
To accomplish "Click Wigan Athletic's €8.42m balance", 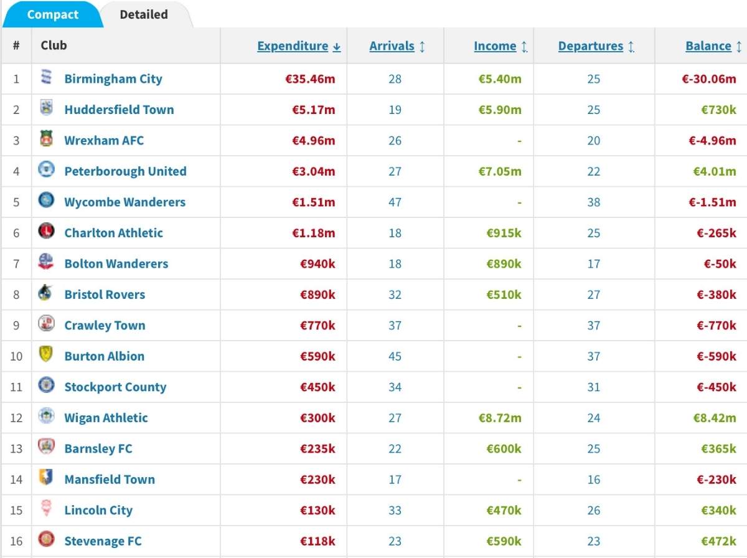I will coord(715,418).
